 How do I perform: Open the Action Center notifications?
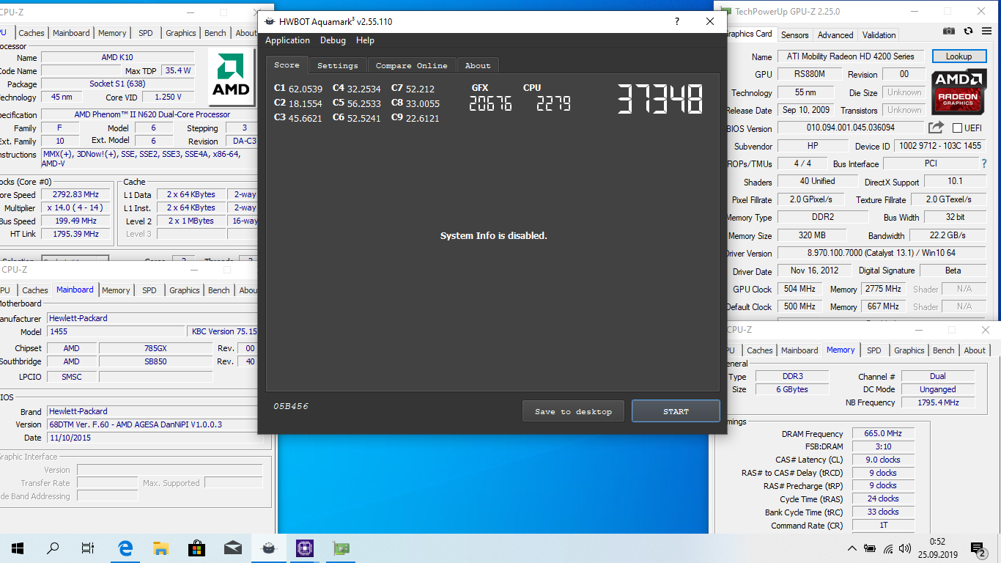[x=978, y=548]
